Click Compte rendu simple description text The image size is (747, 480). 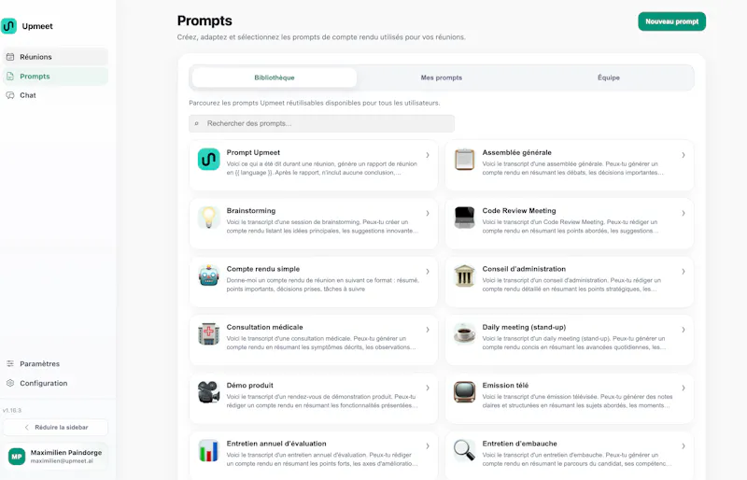[x=323, y=285]
